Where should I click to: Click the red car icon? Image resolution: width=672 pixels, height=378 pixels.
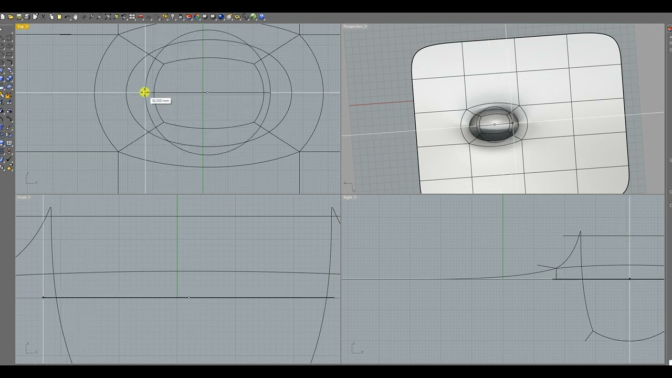point(140,17)
